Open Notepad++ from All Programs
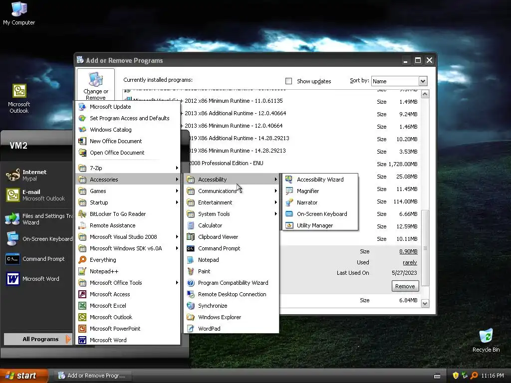The height and width of the screenshot is (383, 511). [x=128, y=271]
